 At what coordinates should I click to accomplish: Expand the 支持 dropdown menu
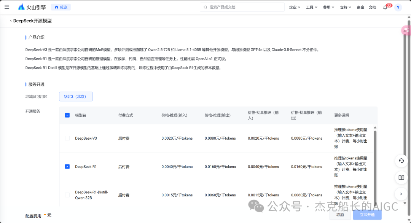(346, 7)
